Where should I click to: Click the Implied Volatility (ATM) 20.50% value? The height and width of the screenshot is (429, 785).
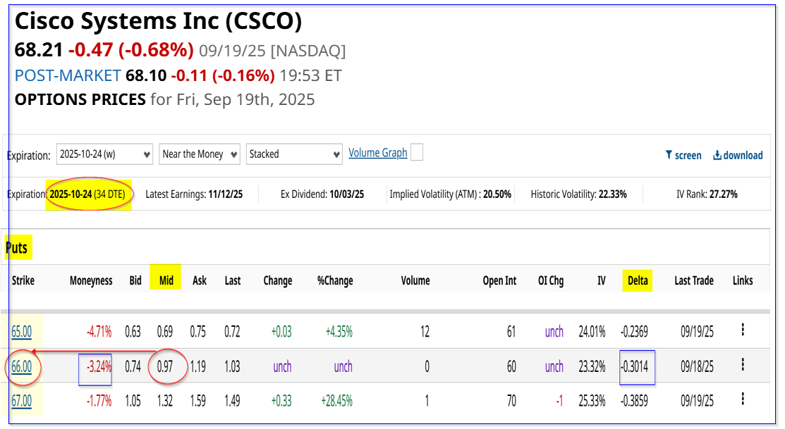[497, 194]
